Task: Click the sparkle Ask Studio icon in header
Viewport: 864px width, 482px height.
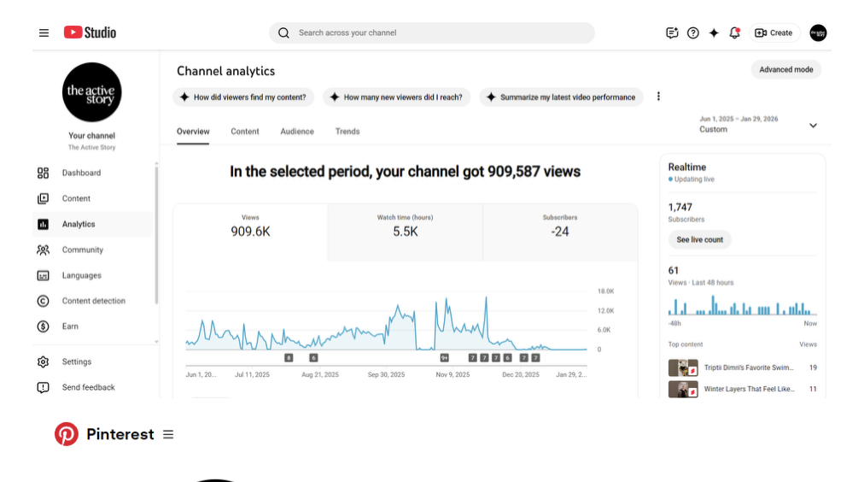Action: coord(714,32)
